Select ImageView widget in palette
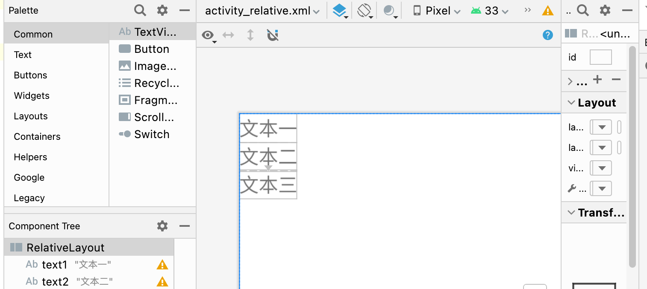This screenshot has width=647, height=289. click(153, 66)
